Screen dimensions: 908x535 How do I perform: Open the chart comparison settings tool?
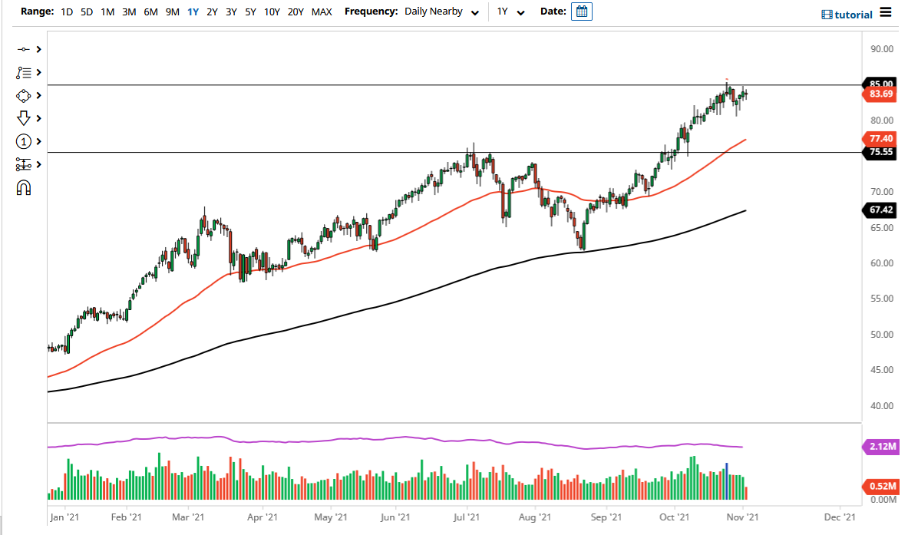point(24,164)
